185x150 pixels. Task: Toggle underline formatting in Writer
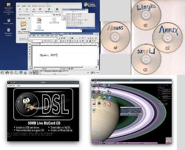(67, 41)
